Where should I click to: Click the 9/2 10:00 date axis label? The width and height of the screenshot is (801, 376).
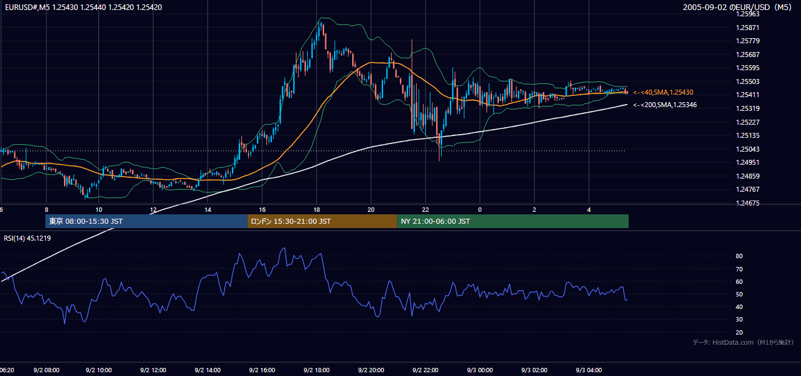click(99, 370)
